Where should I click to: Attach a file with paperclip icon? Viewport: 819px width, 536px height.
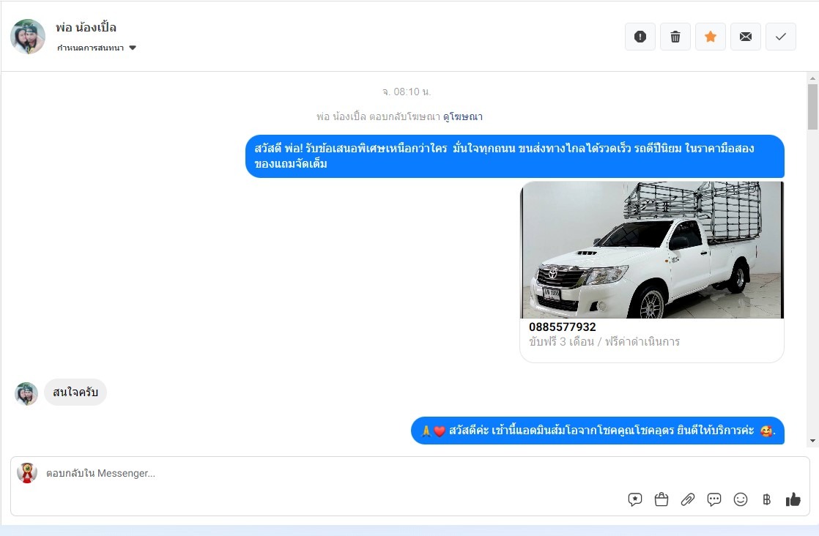pos(688,499)
